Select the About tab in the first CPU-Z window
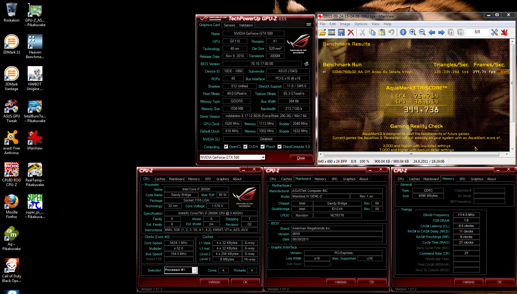 click(237, 179)
